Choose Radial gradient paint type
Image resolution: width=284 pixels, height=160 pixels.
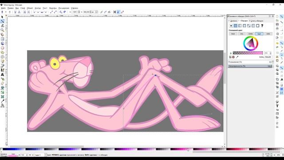245,26
